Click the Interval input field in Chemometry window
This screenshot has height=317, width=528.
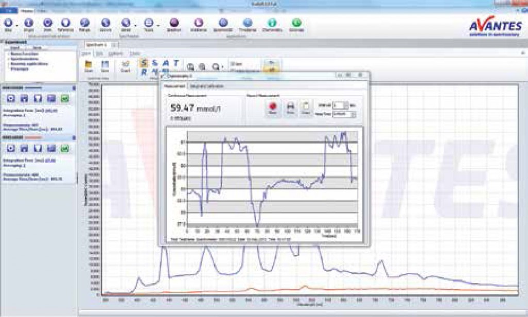click(x=338, y=105)
